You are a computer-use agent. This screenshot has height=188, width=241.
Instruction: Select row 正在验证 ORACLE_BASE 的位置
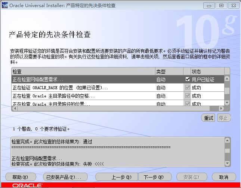coord(118,88)
